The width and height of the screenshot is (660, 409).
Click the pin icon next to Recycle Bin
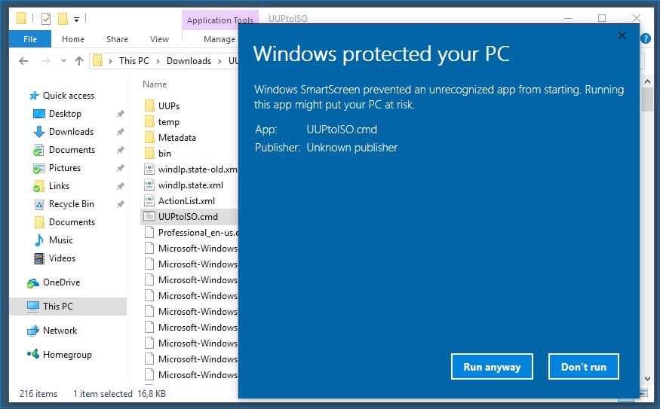(x=121, y=204)
